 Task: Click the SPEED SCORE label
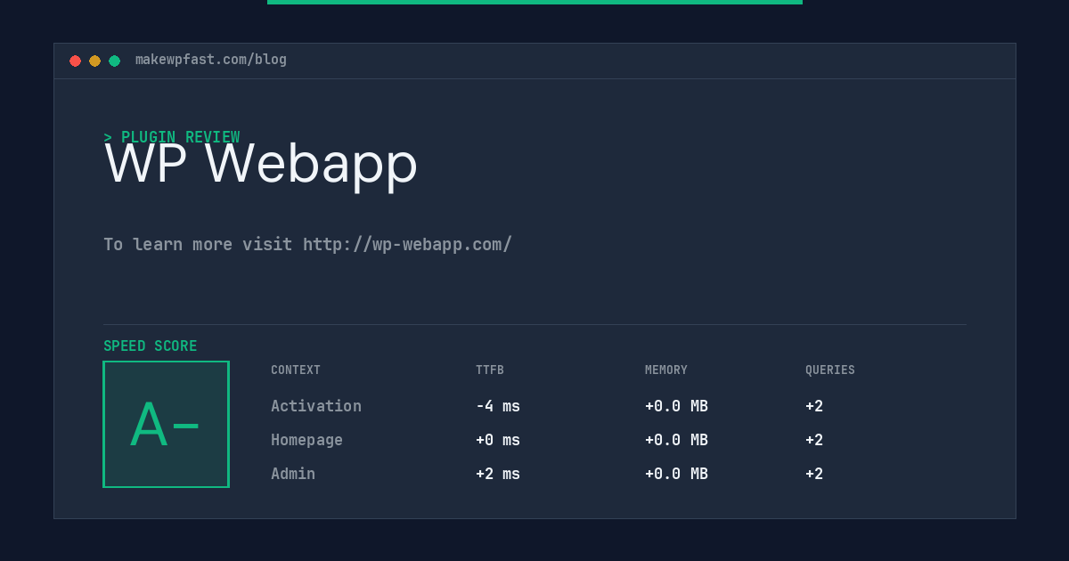(151, 346)
